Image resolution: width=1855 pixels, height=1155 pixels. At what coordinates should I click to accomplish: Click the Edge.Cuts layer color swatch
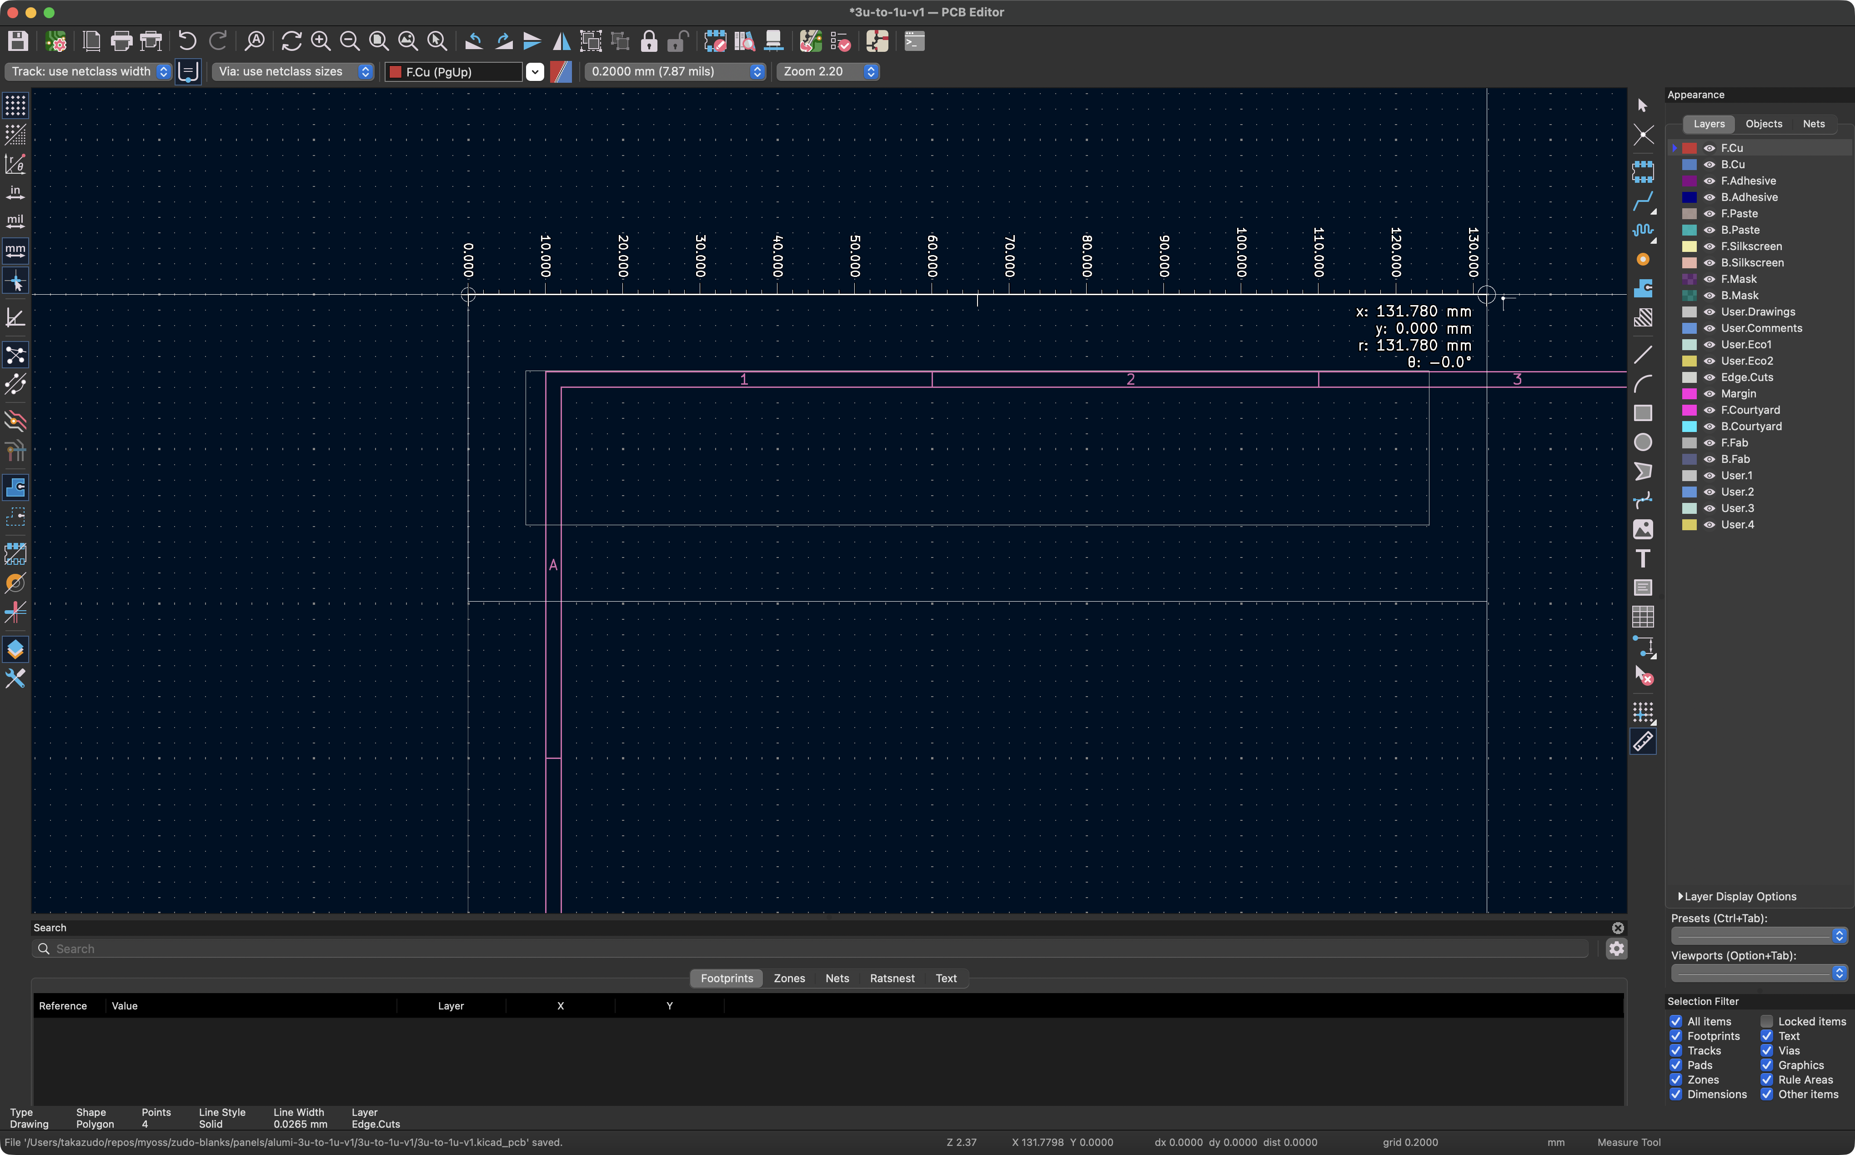tap(1690, 377)
